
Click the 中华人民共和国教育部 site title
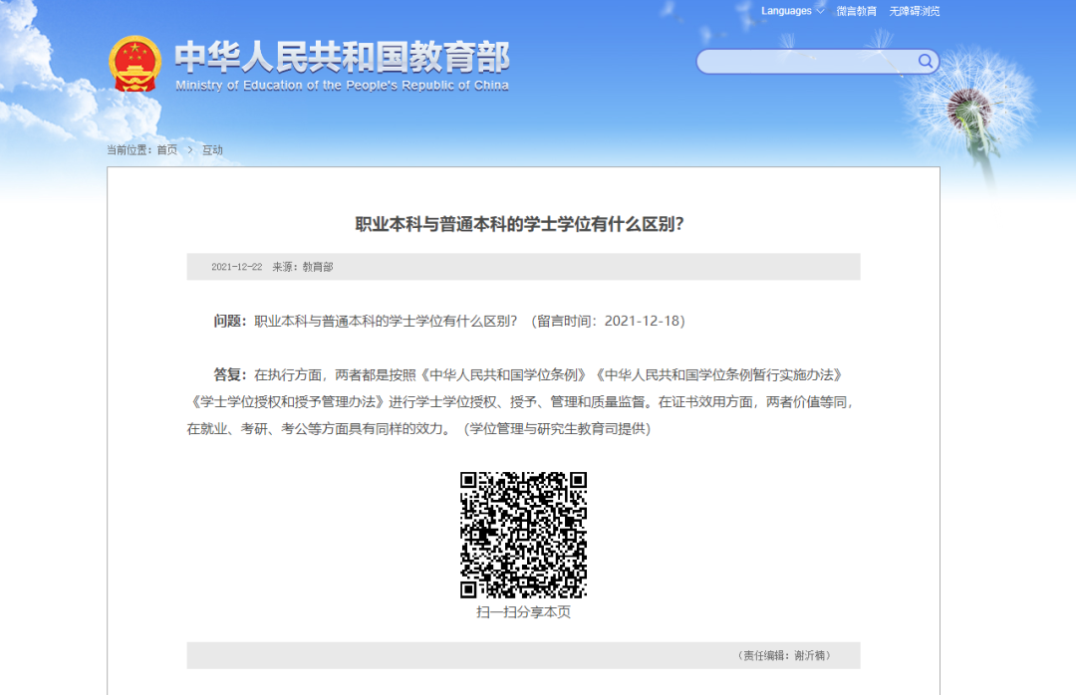tap(342, 57)
